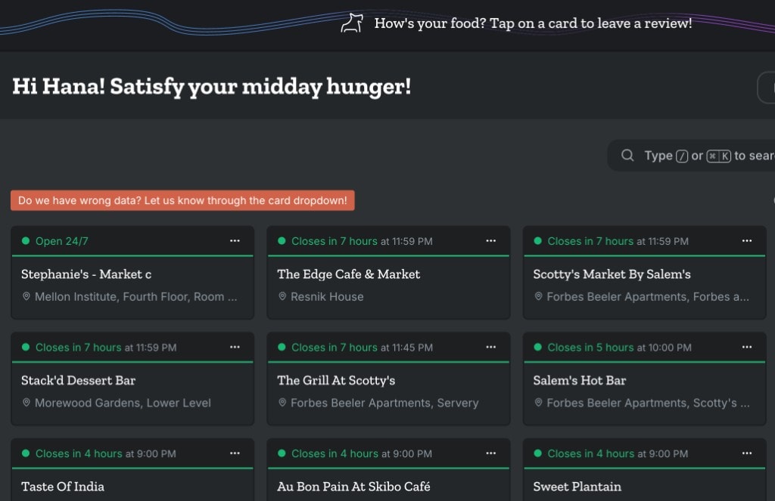Click location pin on The Grill At Scotty's
The height and width of the screenshot is (501, 775).
[282, 403]
